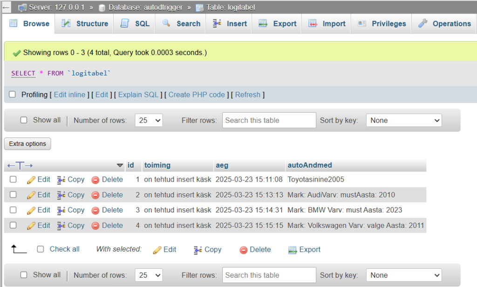The height and width of the screenshot is (287, 477).
Task: Select checkbox for BMW row
Action: point(13,210)
